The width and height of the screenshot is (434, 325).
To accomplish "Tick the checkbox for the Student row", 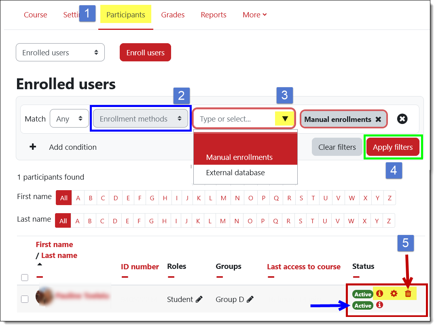I will pos(25,299).
